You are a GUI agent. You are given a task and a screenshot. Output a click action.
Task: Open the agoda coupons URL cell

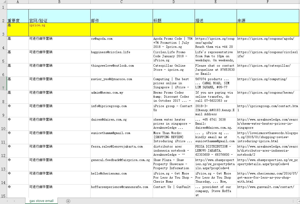(268, 43)
